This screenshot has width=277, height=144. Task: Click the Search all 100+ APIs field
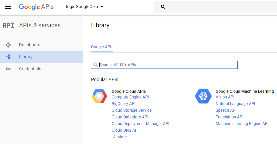point(164,65)
